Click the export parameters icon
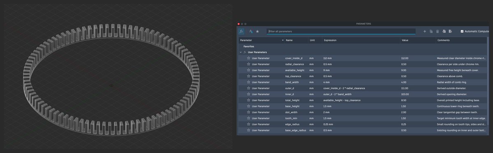The width and height of the screenshot is (493, 153). (x=450, y=31)
